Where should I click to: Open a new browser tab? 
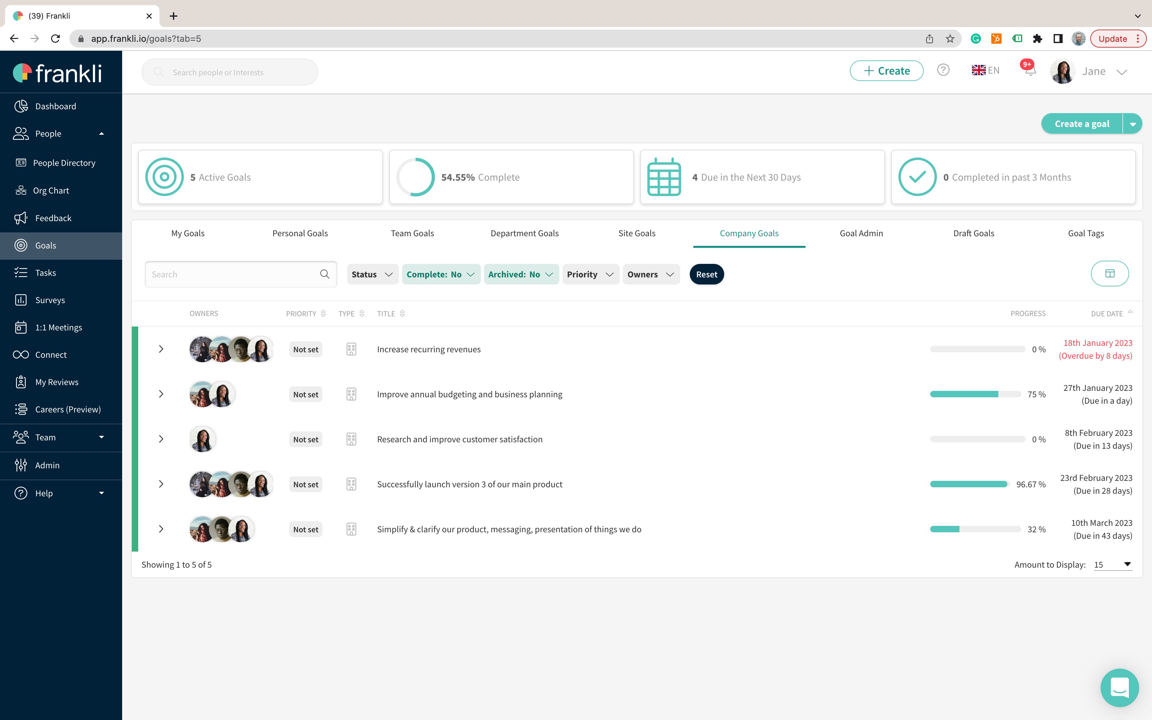coord(174,16)
